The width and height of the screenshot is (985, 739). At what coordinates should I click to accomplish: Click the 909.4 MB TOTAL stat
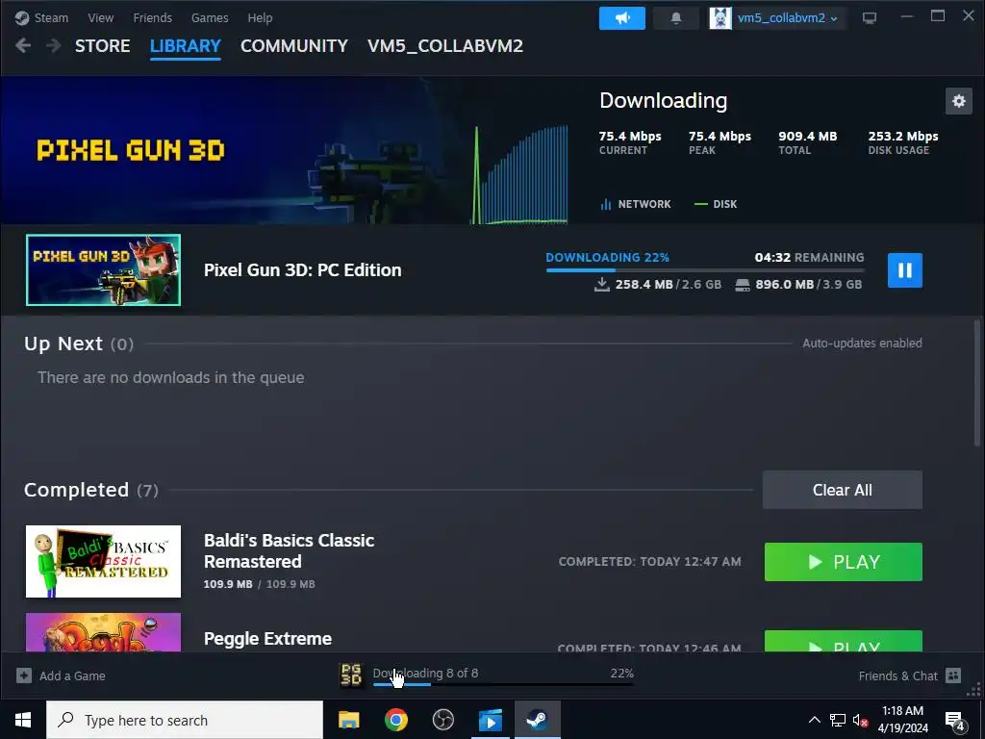[808, 142]
